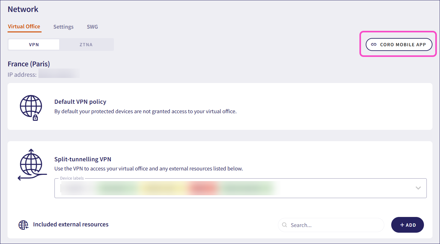Screen dimensions: 440x244
Task: Switch the segmented toggle to ZTNA
Action: pos(86,45)
